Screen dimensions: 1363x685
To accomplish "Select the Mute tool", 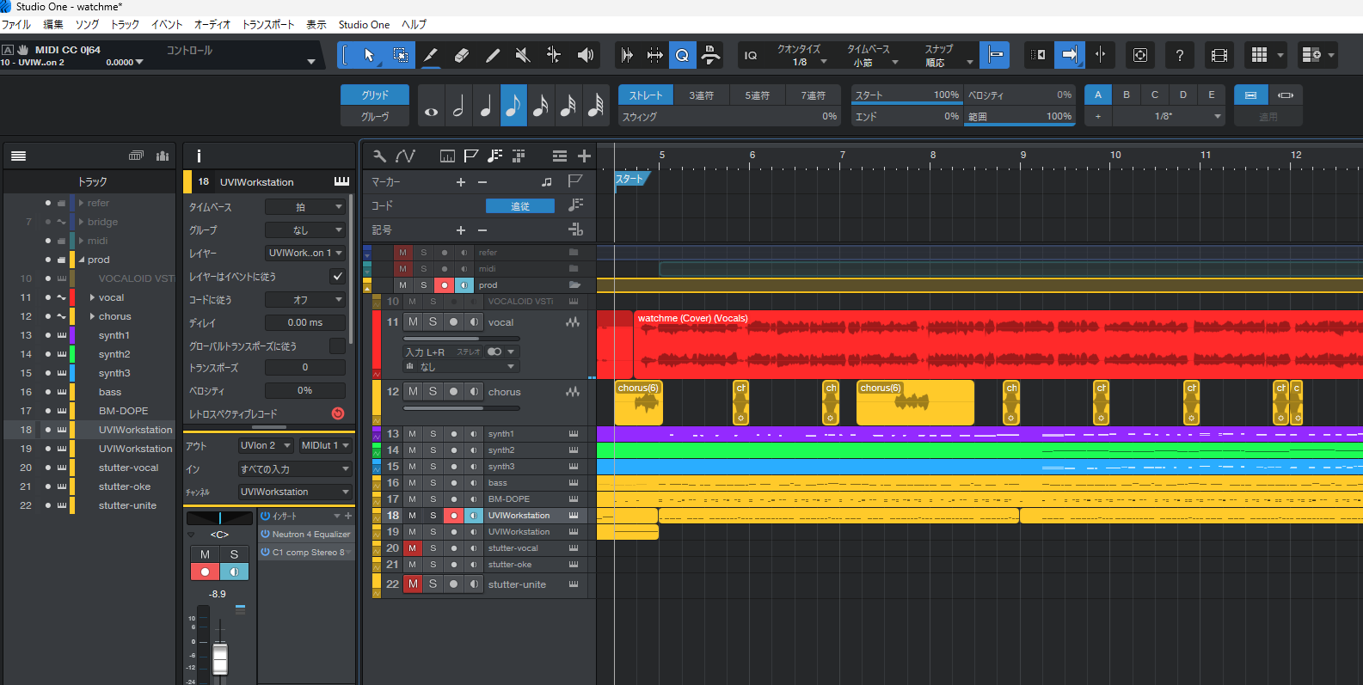I will point(523,55).
